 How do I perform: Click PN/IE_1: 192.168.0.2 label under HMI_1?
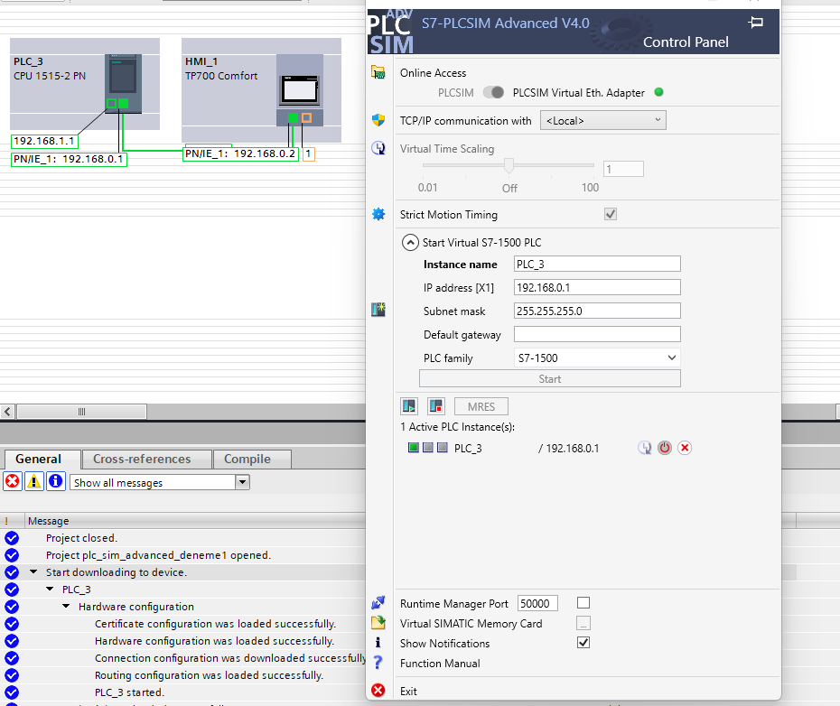pos(240,153)
